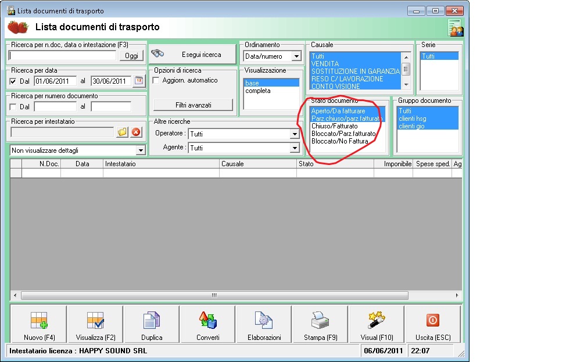Click the red clear intestatario icon
Screen dimensions: 584x362
[137, 132]
